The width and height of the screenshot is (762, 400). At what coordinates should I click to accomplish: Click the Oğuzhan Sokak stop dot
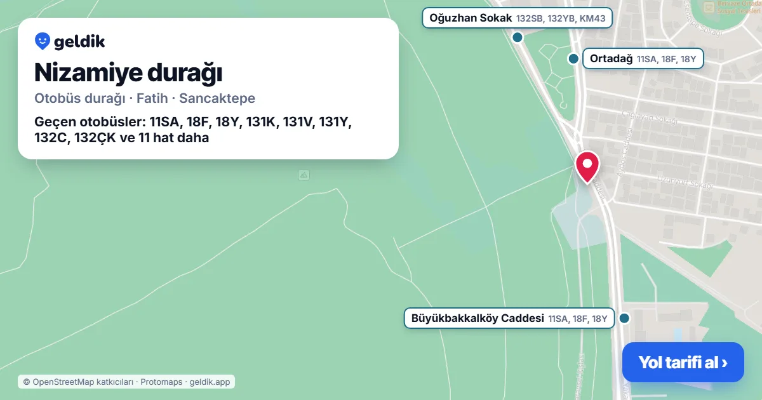[518, 37]
